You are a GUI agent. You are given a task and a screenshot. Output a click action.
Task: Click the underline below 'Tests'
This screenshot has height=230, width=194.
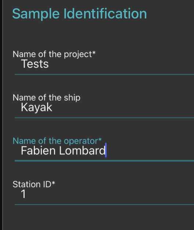click(104, 74)
